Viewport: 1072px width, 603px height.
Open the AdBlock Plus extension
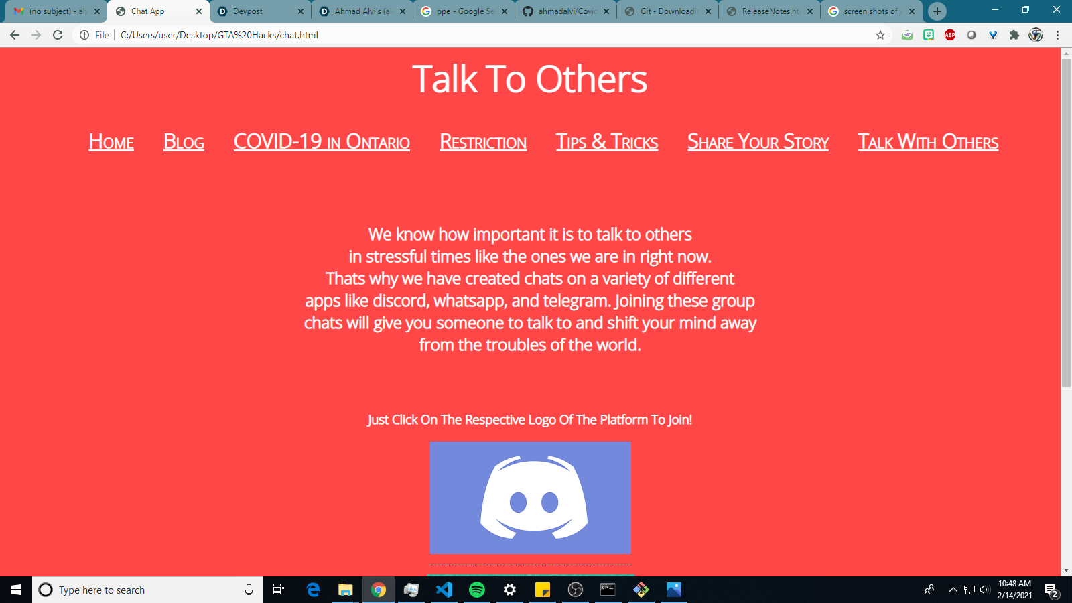point(950,35)
